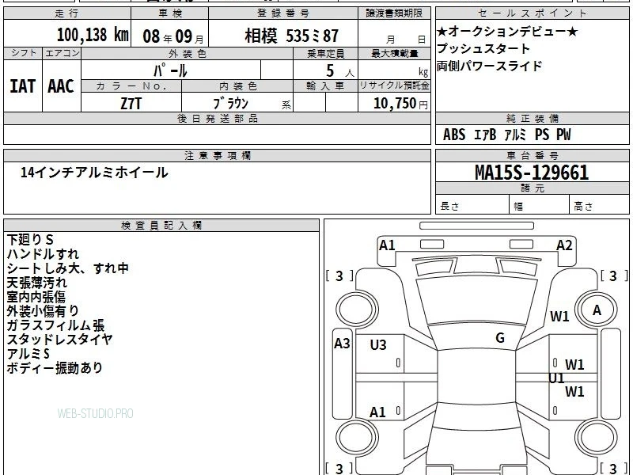
Task: Select the note スタッドレスタイヤ
Action: click(x=59, y=340)
